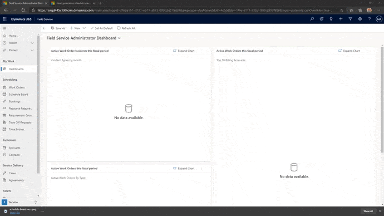
Task: Open the Field Service Administrator Dashboard selector
Action: point(83,38)
